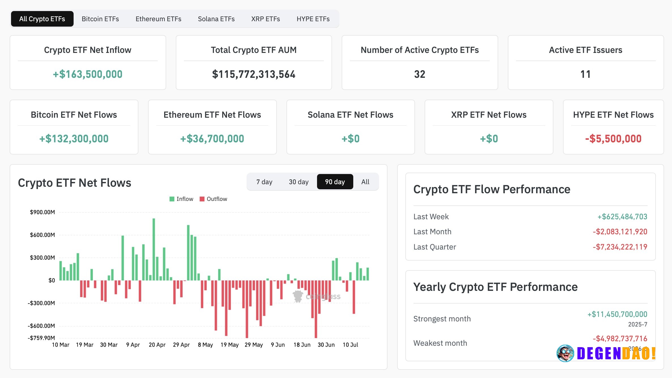Click the Last Week value +$625,484,703
672x378 pixels.
tap(622, 217)
